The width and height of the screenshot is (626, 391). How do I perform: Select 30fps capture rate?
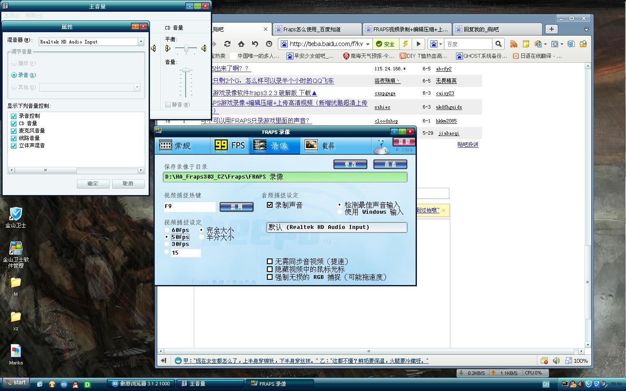point(167,244)
